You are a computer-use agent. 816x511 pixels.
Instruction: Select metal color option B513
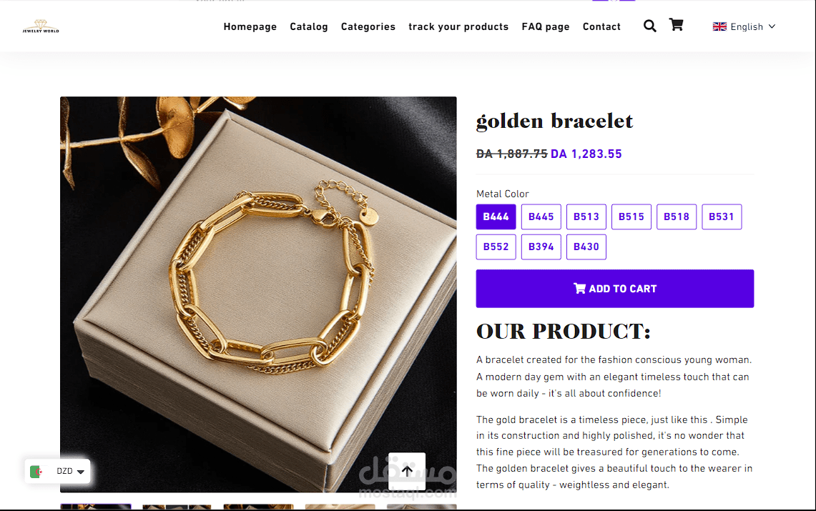(586, 217)
